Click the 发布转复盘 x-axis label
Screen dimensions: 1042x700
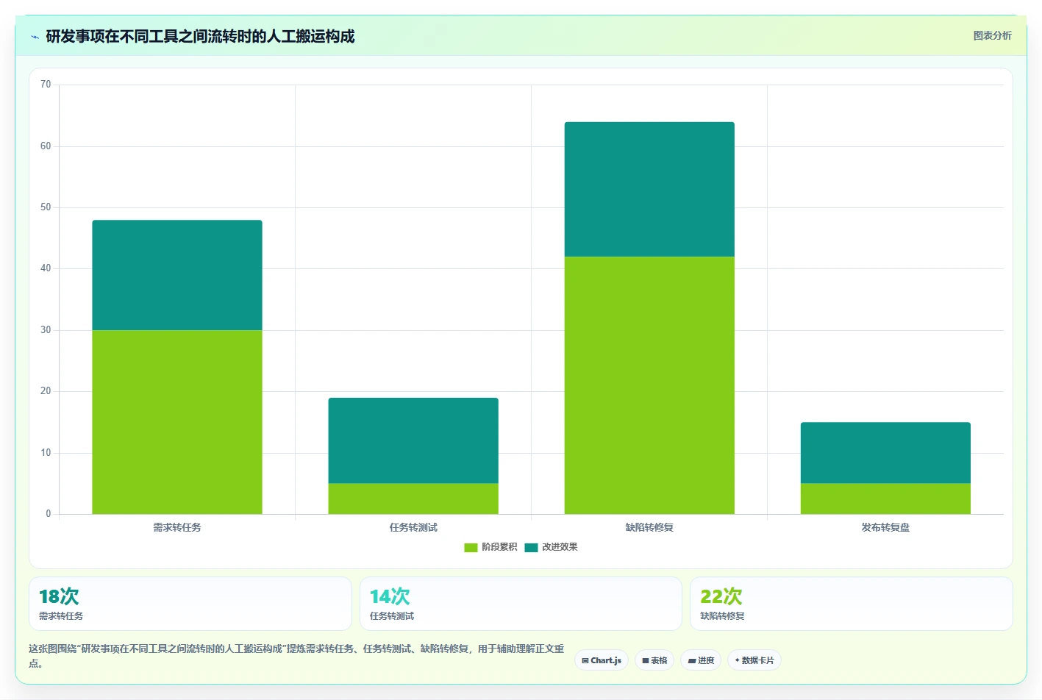click(885, 527)
